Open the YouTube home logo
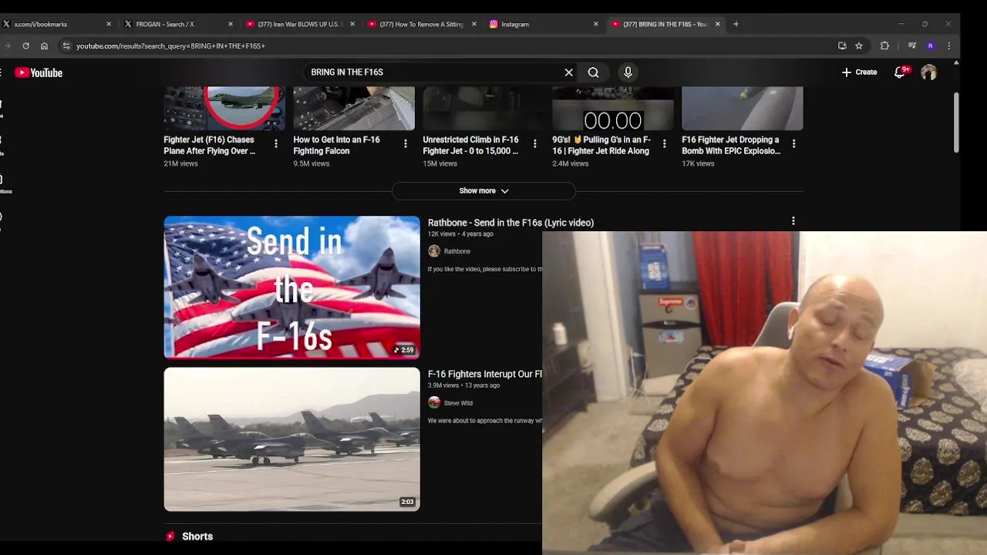This screenshot has width=987, height=555. coord(39,72)
